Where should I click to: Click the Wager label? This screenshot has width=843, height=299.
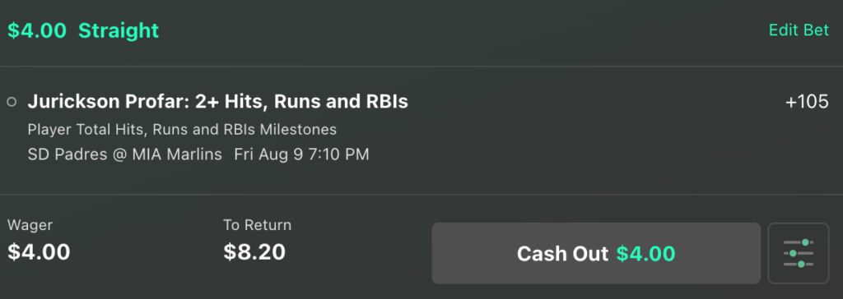point(30,225)
